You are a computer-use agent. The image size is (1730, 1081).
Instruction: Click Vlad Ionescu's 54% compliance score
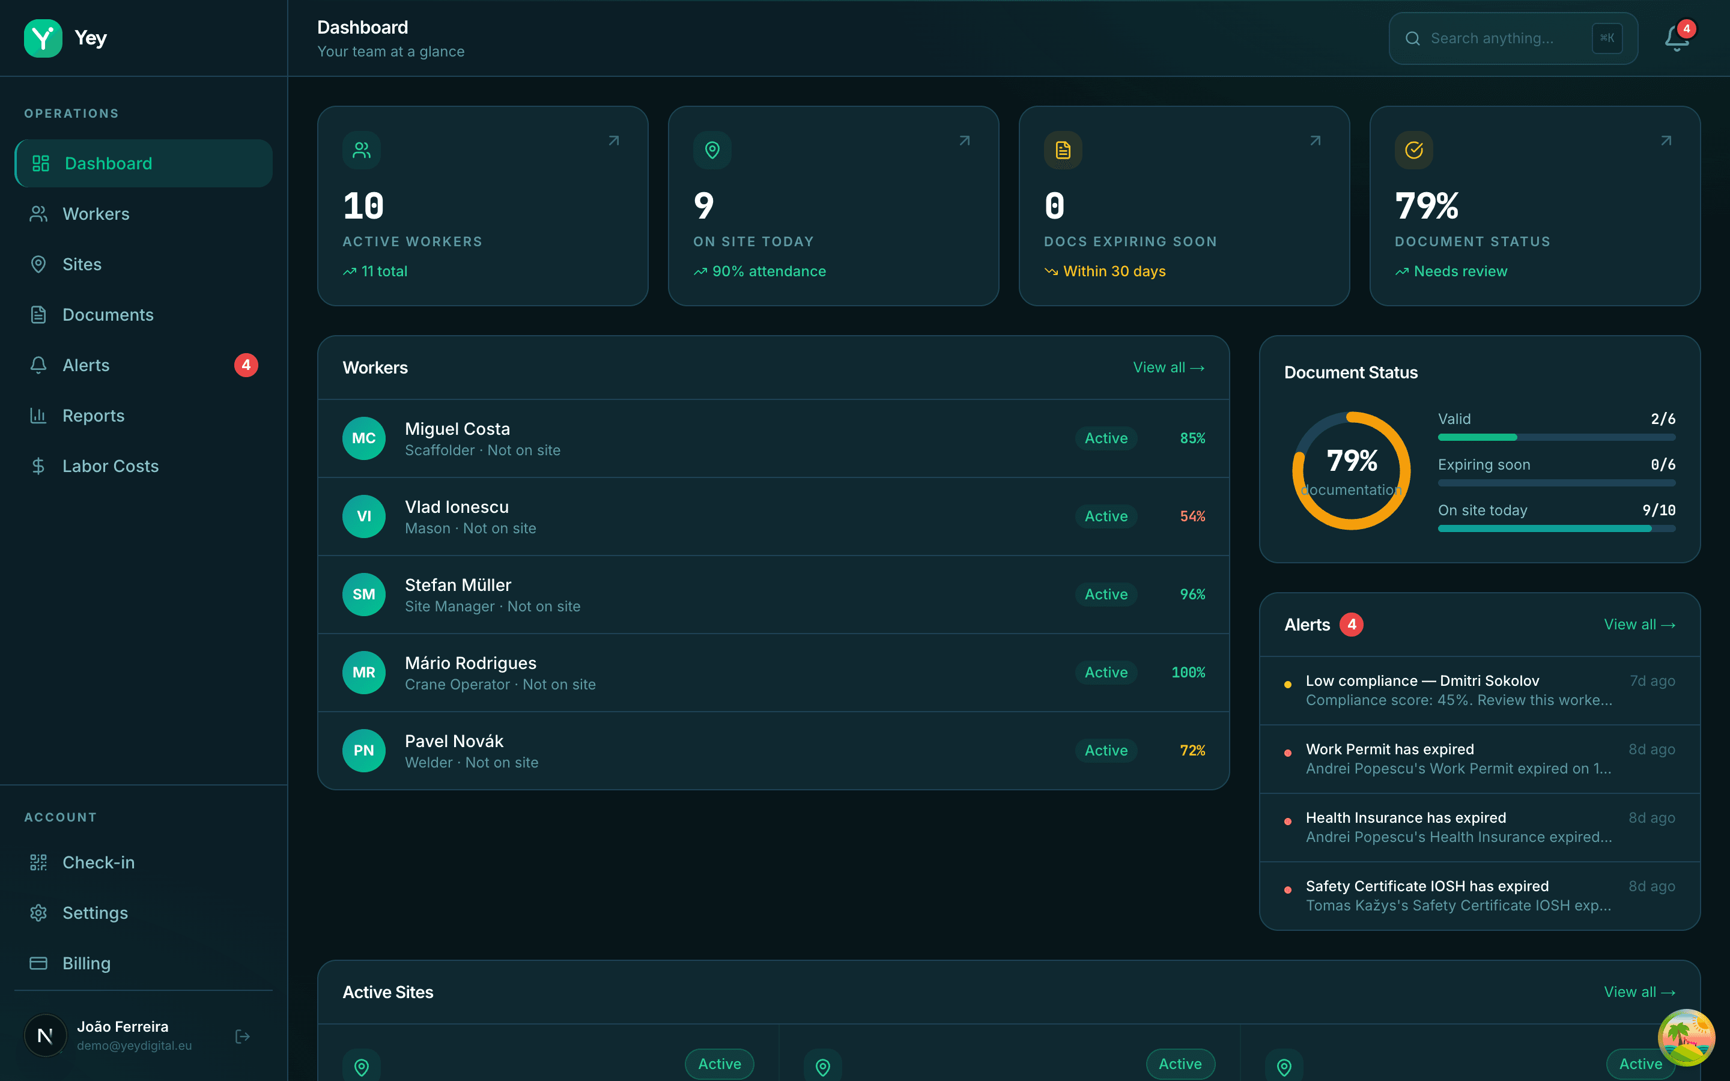click(x=1192, y=516)
